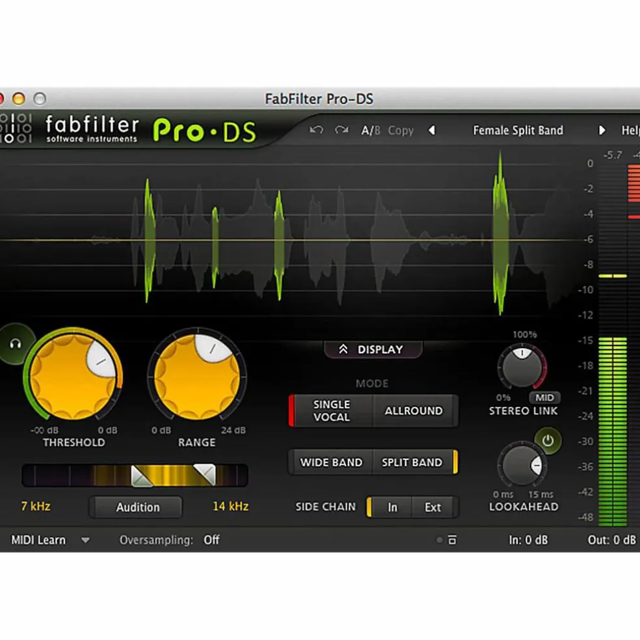
Task: Click the Lookahead knob
Action: (522, 465)
